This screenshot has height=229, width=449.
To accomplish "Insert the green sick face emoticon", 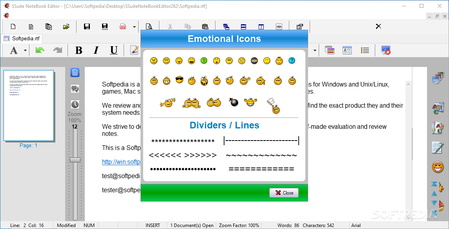I will tap(204, 61).
